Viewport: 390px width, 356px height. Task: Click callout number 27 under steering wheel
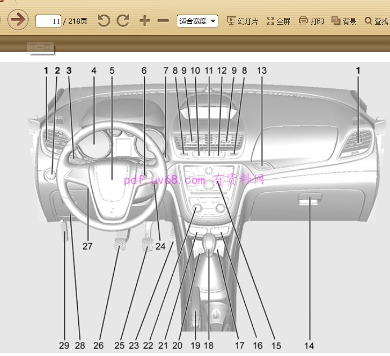87,246
